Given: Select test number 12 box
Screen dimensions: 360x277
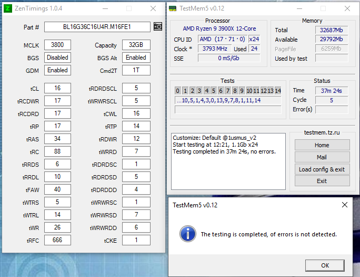Looking at the screenshot, I should 264,91.
